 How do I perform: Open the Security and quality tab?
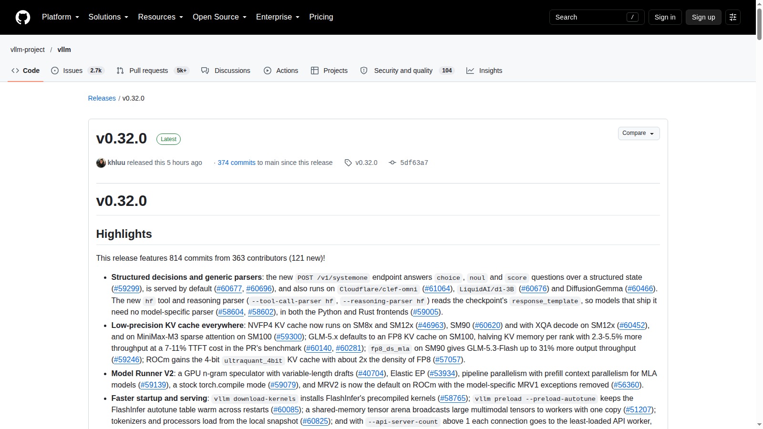[407, 71]
